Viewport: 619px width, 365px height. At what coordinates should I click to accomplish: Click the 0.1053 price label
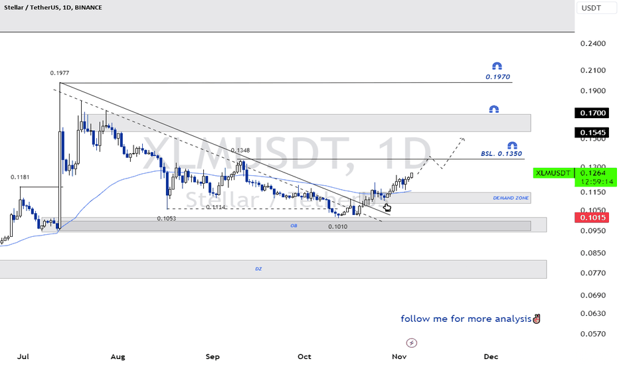[167, 218]
